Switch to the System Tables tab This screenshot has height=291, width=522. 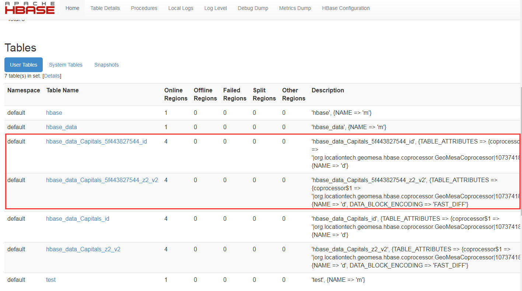tap(66, 65)
